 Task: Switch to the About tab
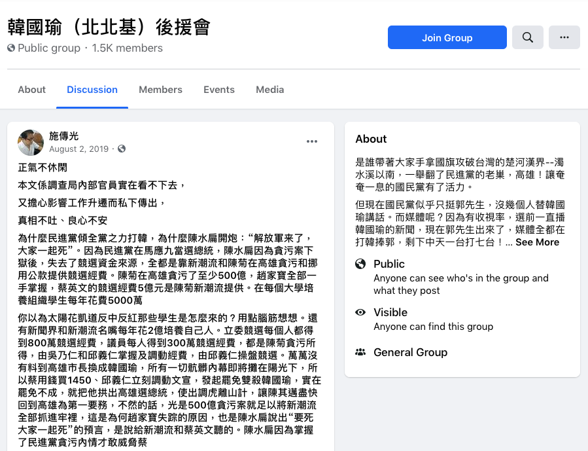[x=32, y=90]
